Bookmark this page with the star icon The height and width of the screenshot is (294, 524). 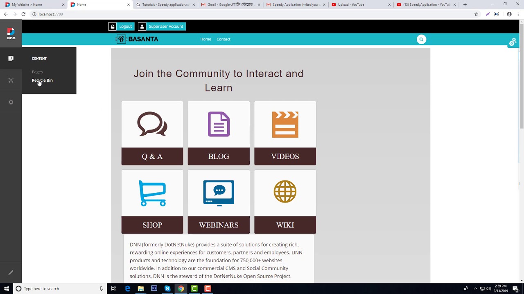476,14
